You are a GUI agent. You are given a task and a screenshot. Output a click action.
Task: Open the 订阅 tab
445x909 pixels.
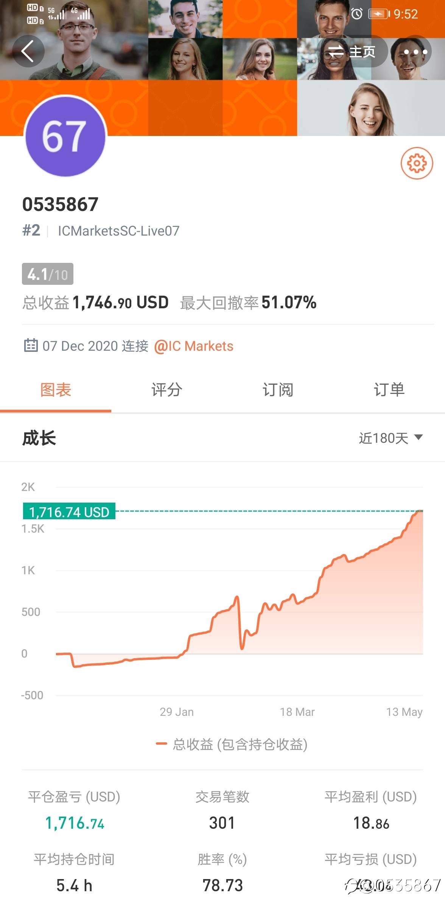tap(278, 390)
